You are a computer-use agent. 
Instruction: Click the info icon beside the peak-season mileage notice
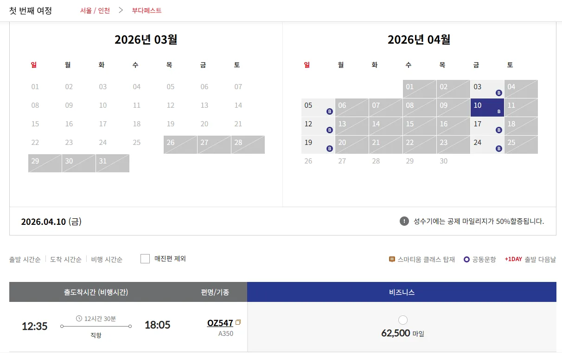click(x=404, y=221)
